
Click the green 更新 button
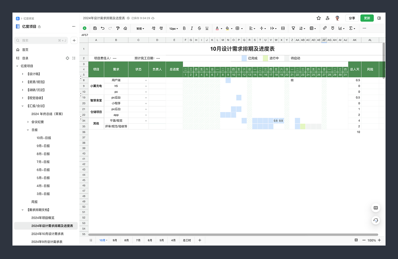[367, 18]
